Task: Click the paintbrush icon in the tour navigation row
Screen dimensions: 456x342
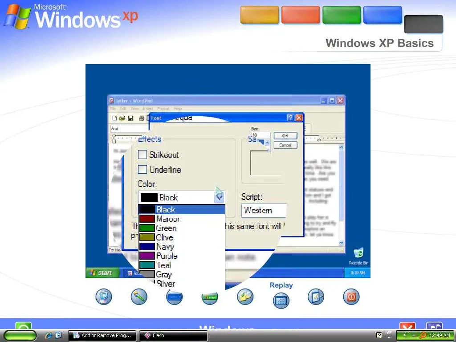Action: click(x=139, y=296)
